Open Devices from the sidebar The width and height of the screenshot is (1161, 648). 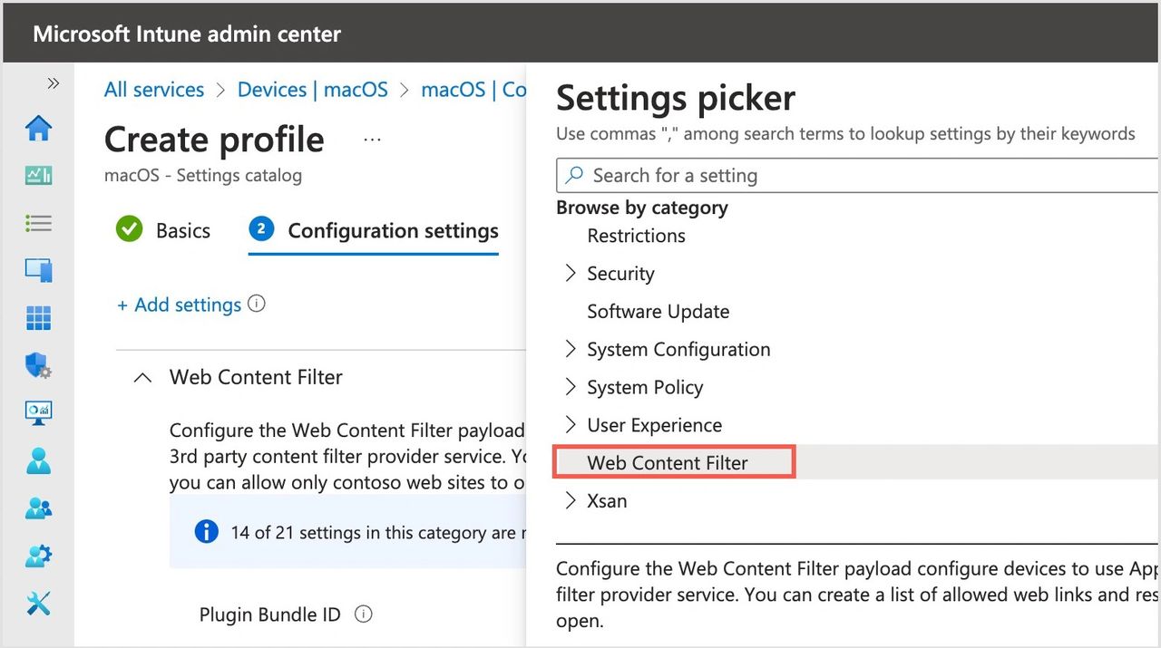coord(38,270)
